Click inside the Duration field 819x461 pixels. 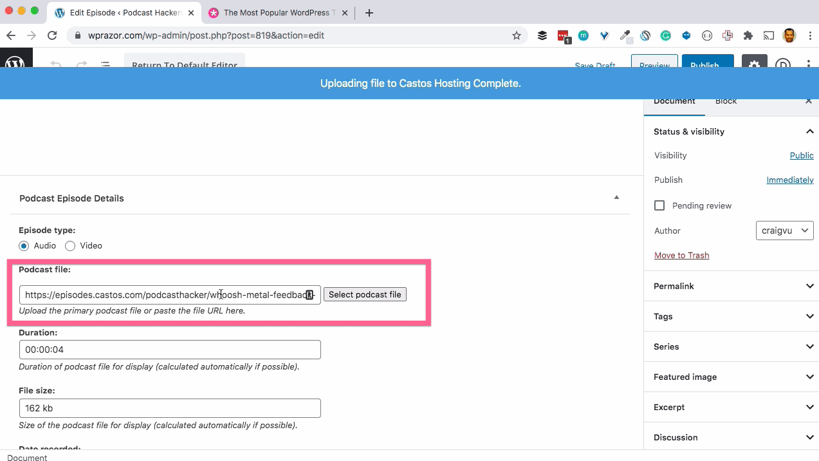[169, 350]
